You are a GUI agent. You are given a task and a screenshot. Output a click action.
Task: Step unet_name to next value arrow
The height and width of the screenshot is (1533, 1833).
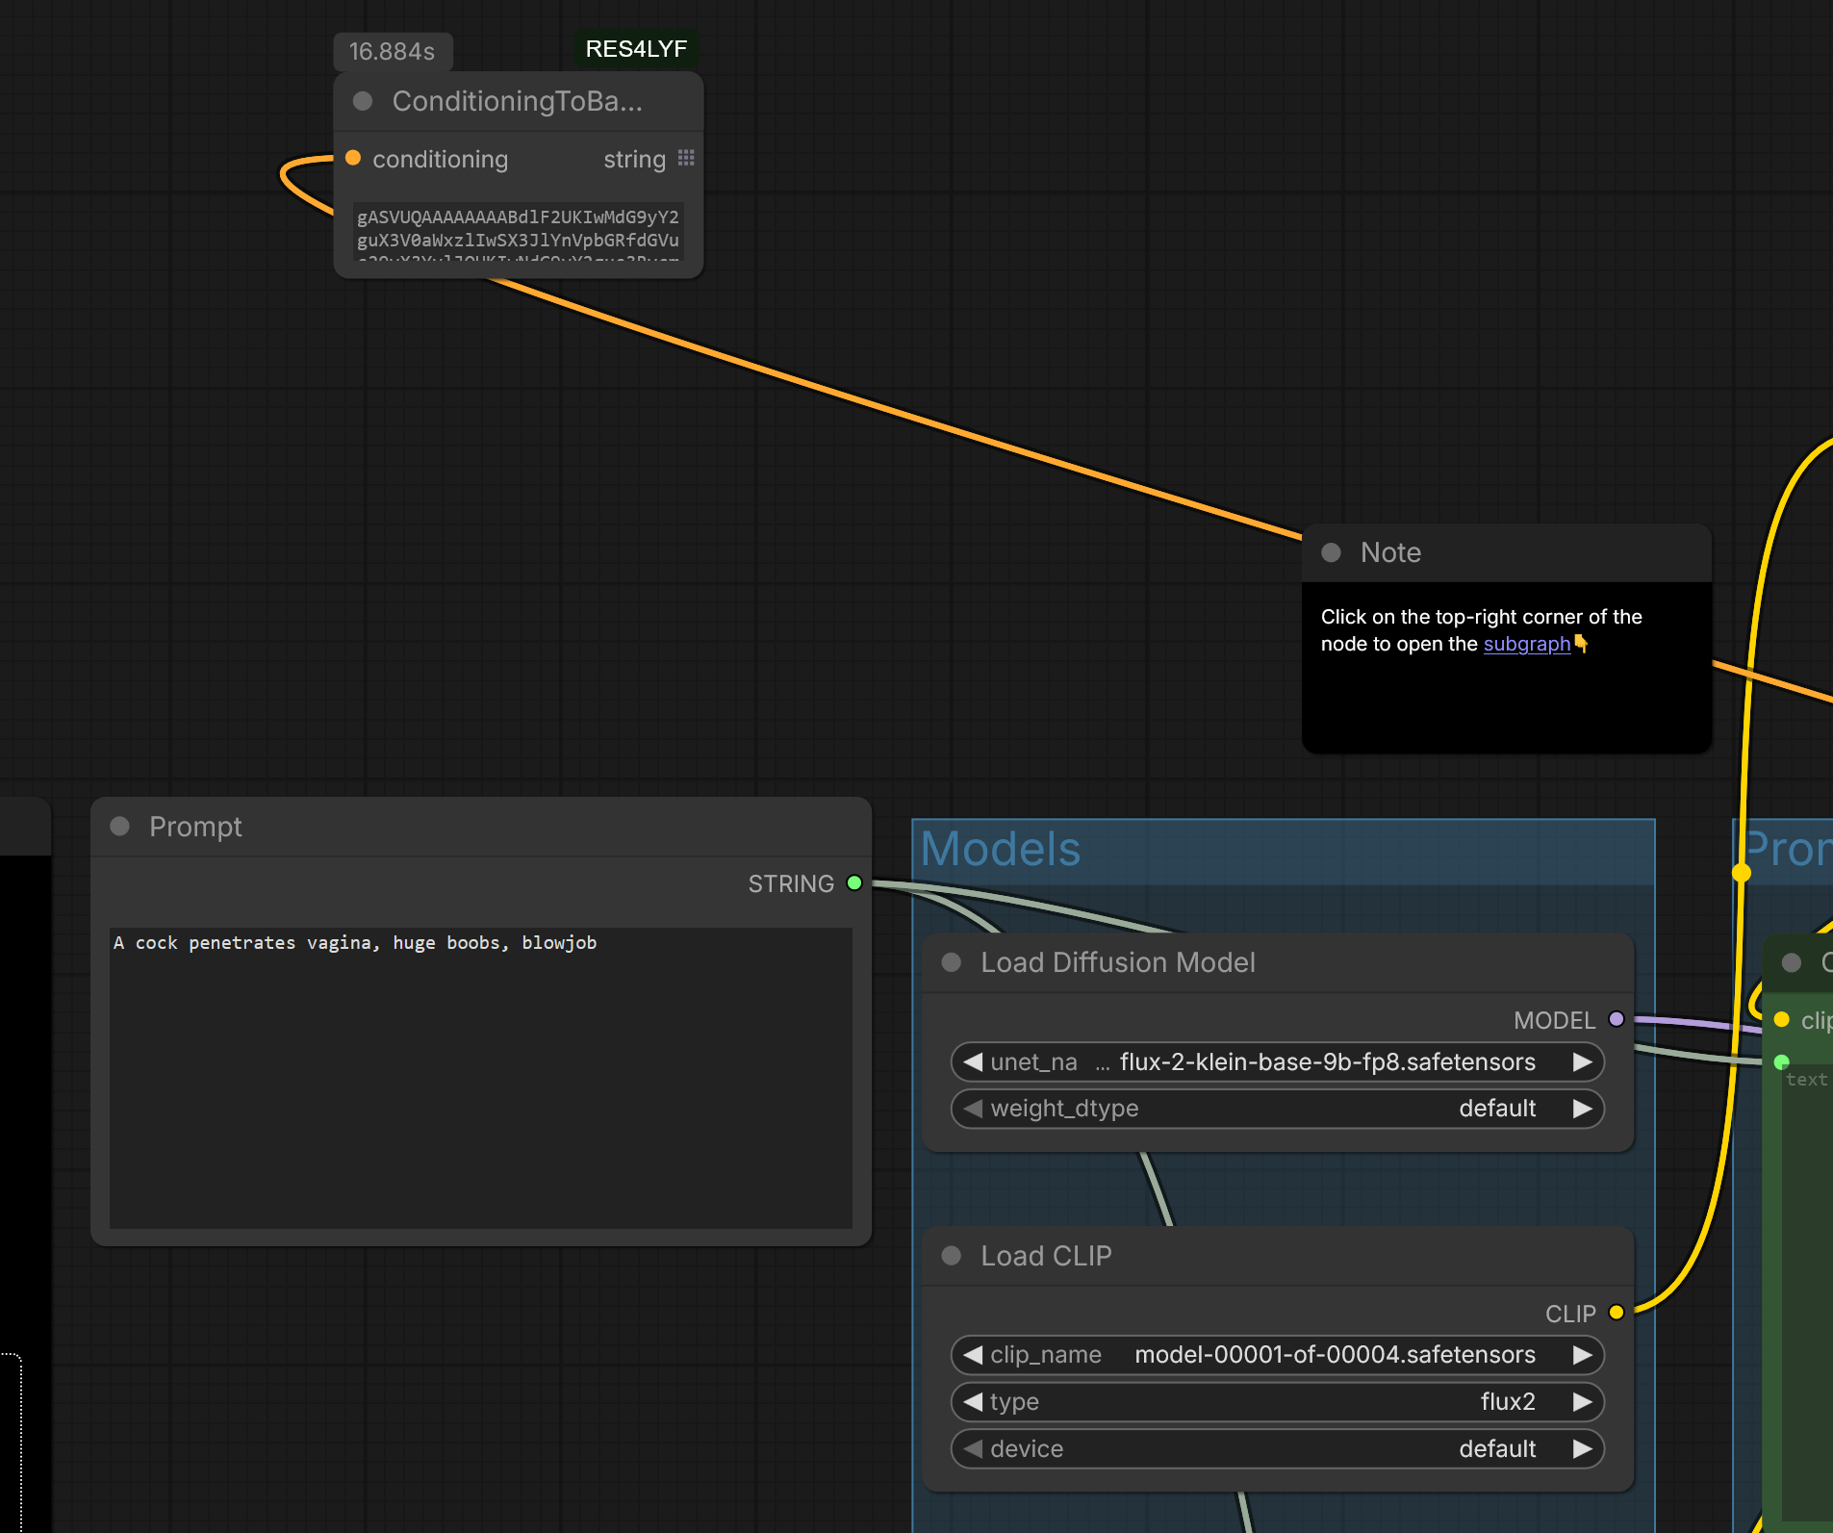[1583, 1061]
